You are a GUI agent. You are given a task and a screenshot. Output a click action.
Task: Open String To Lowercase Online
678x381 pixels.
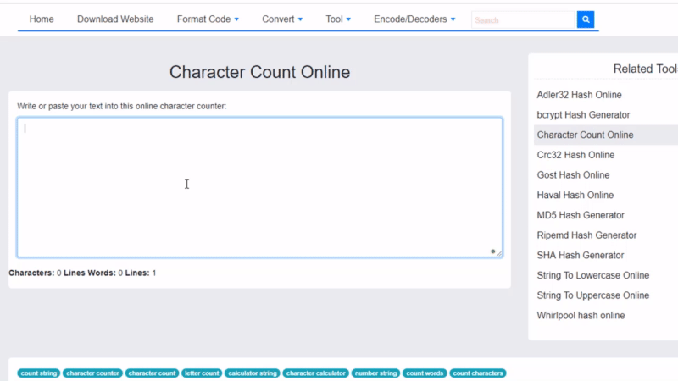click(592, 275)
